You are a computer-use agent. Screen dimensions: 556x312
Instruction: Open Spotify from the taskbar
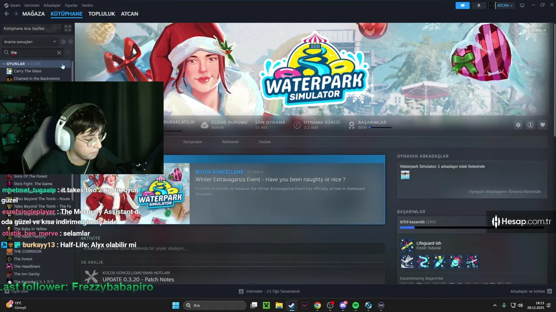[356, 305]
